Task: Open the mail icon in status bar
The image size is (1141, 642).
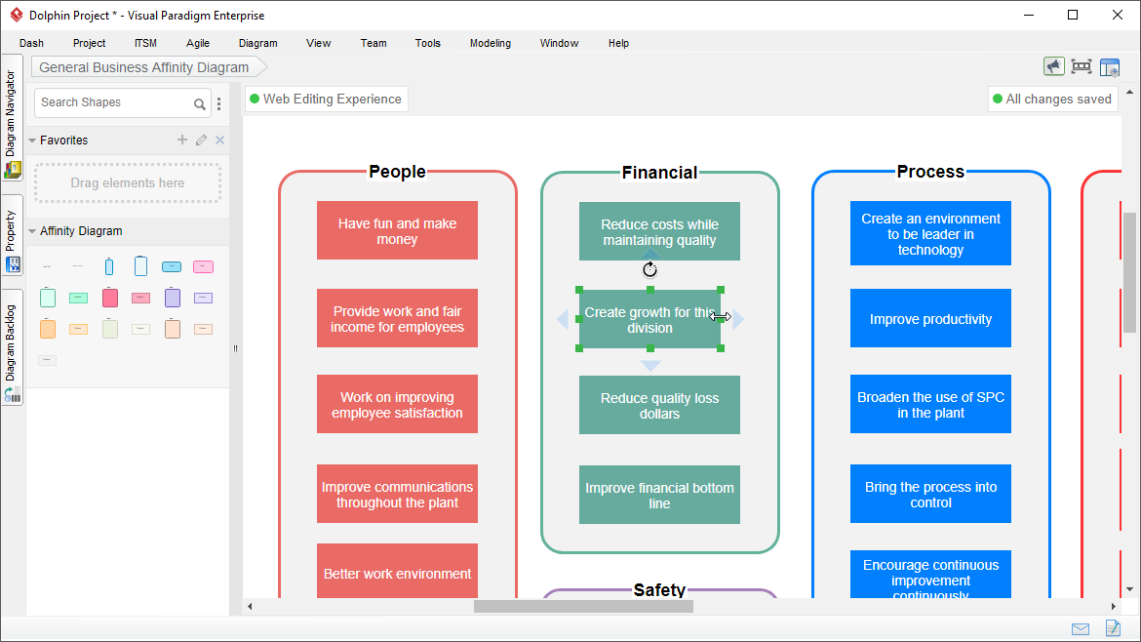Action: [x=1081, y=629]
